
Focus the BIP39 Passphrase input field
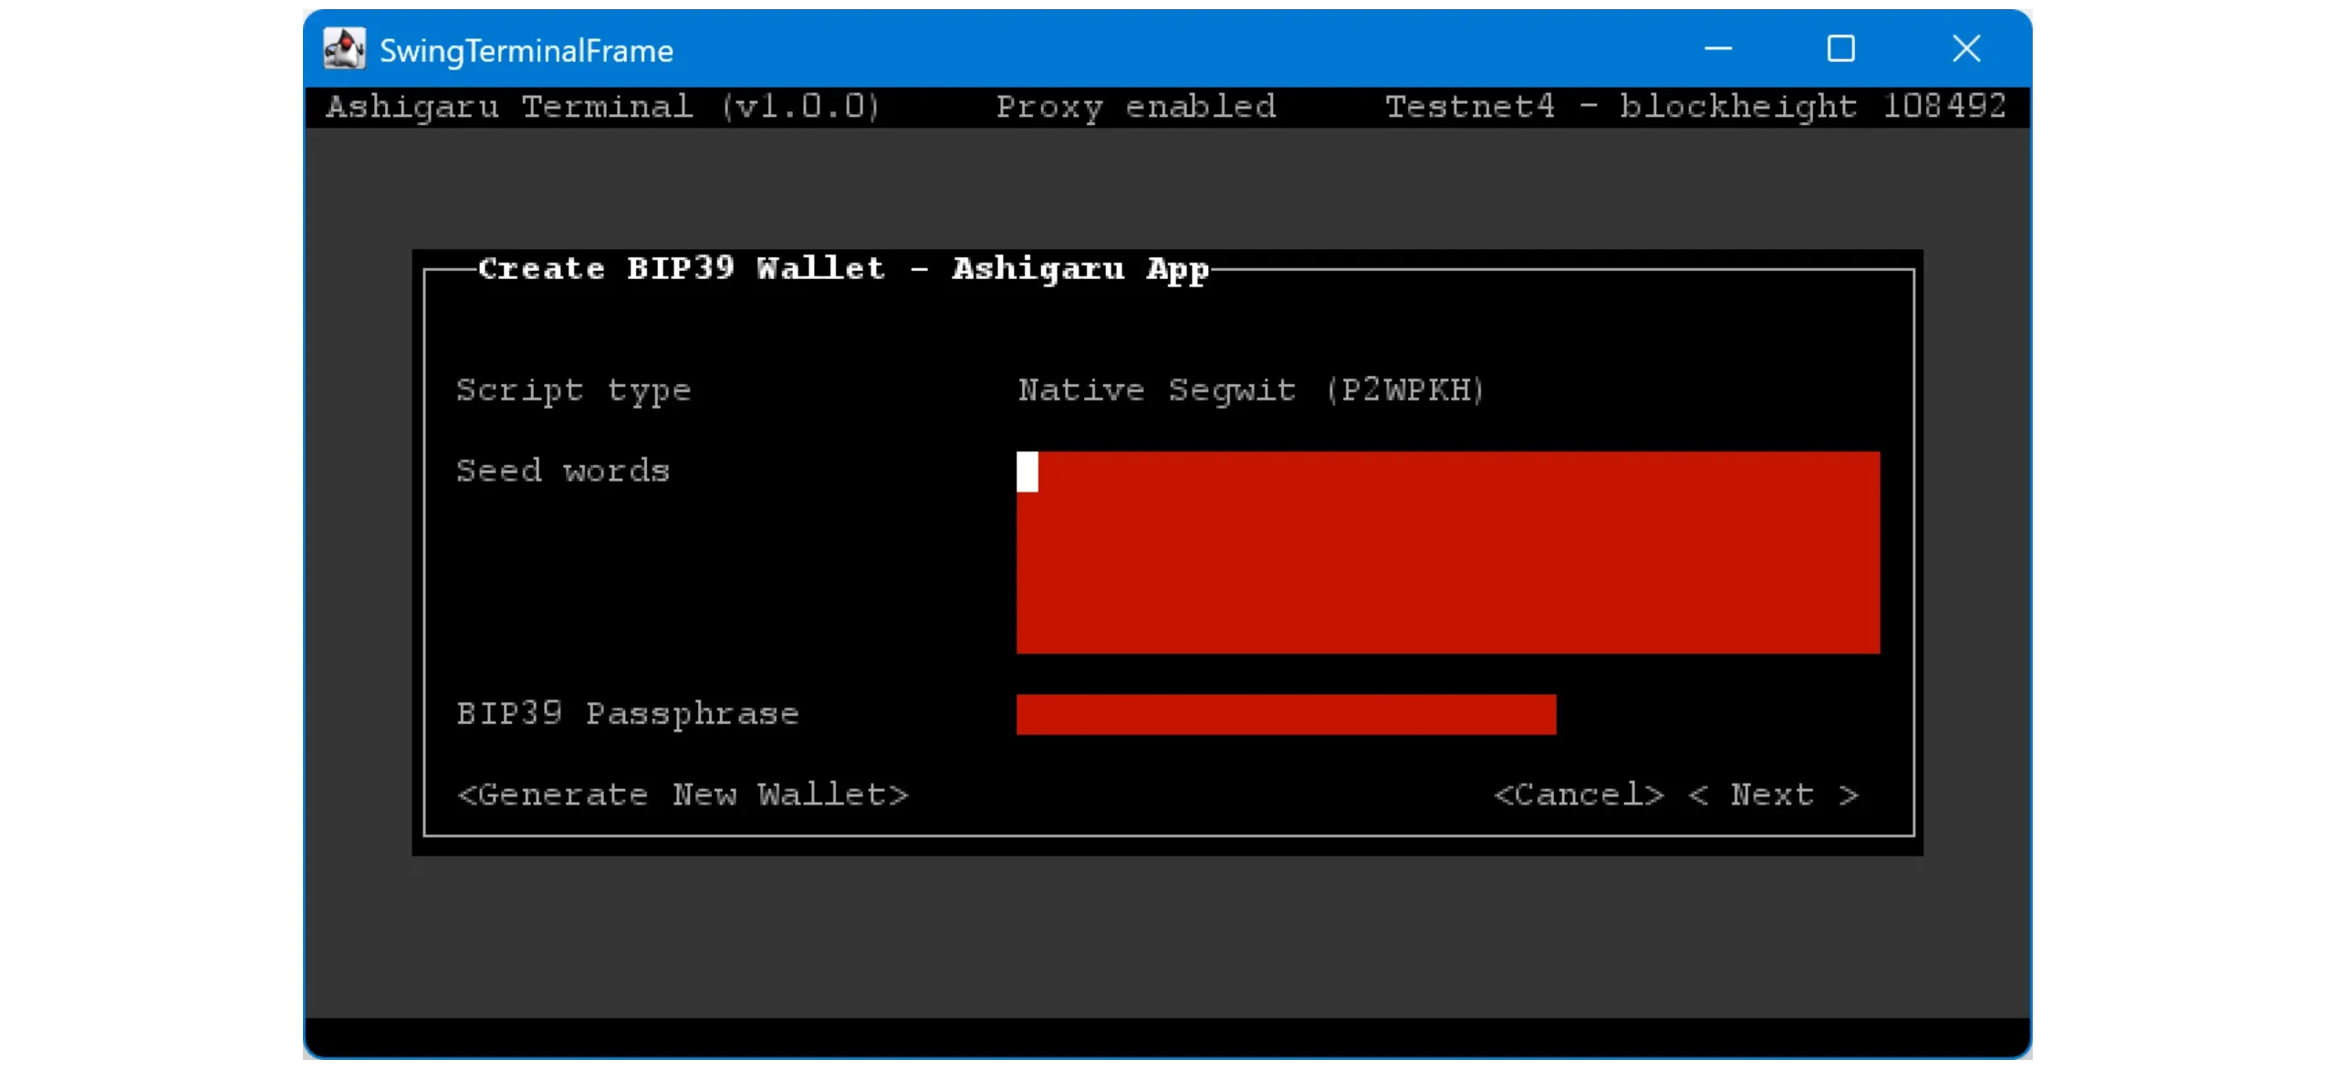1286,714
